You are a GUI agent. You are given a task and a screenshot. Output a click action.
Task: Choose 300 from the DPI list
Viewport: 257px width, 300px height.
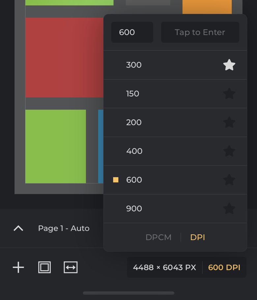(x=134, y=65)
